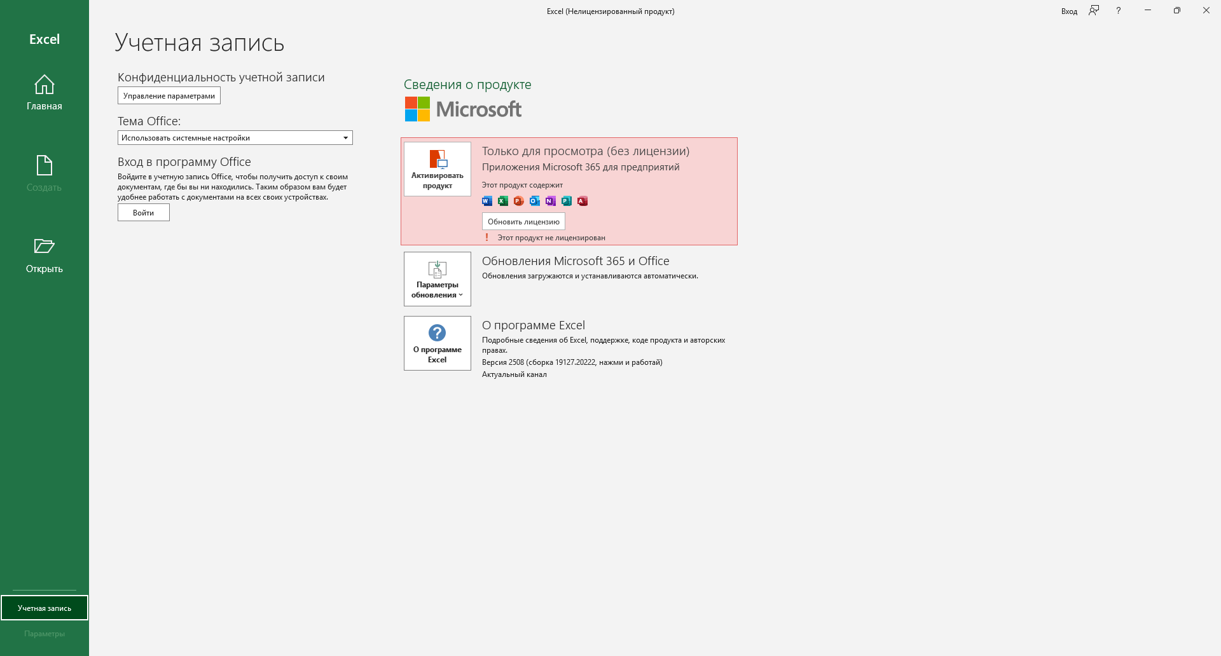Click the Publisher app icon
The image size is (1221, 656).
coord(567,201)
